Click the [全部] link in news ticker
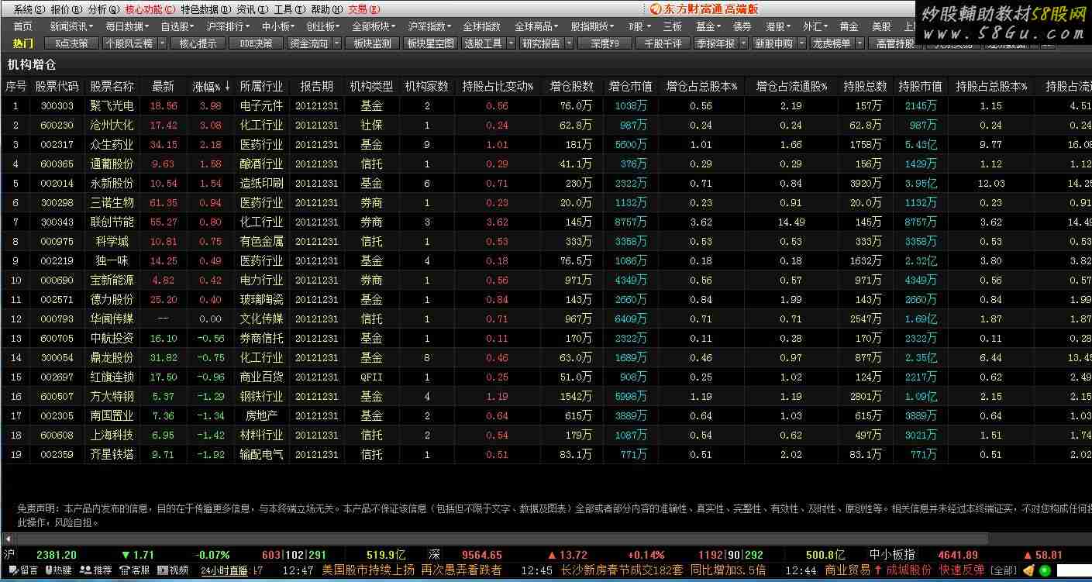Image resolution: width=1092 pixels, height=582 pixels. (1003, 570)
